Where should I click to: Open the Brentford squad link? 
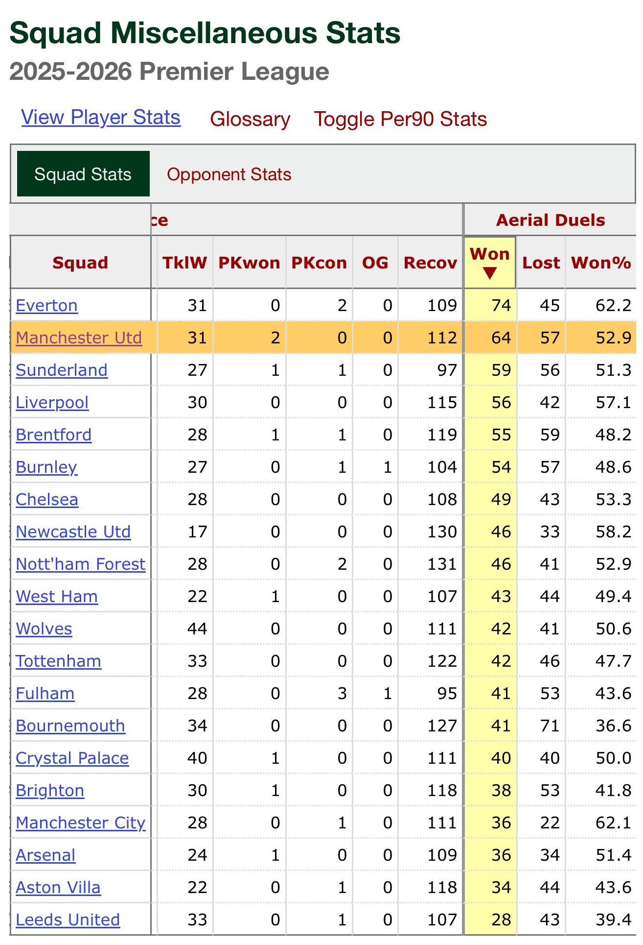(54, 435)
